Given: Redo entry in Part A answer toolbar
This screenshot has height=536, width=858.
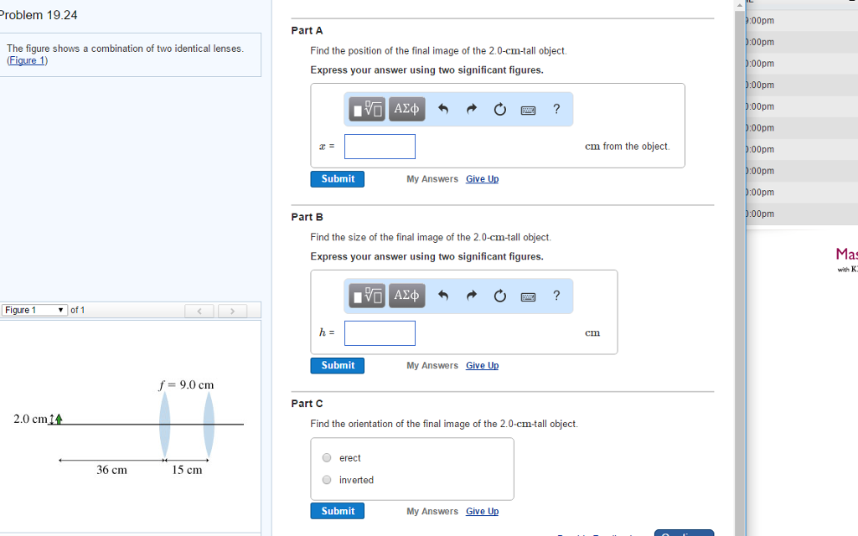Looking at the screenshot, I should click(x=471, y=108).
